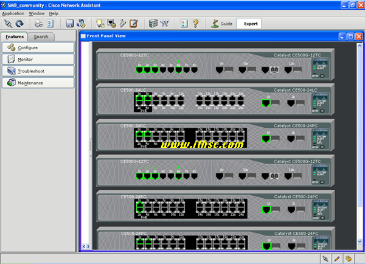Click Front Panel View scrollbar up arrow
The height and width of the screenshot is (264, 365).
click(x=360, y=46)
